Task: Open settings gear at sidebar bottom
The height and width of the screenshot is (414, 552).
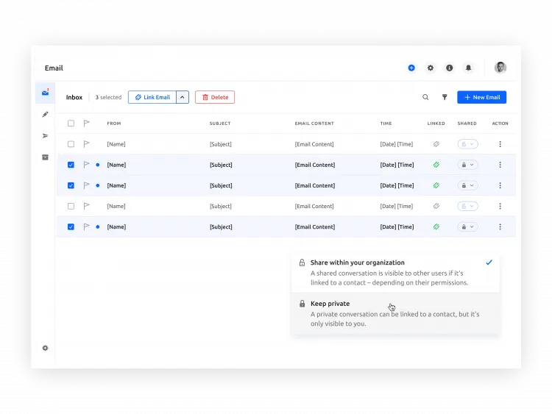Action: pos(45,348)
